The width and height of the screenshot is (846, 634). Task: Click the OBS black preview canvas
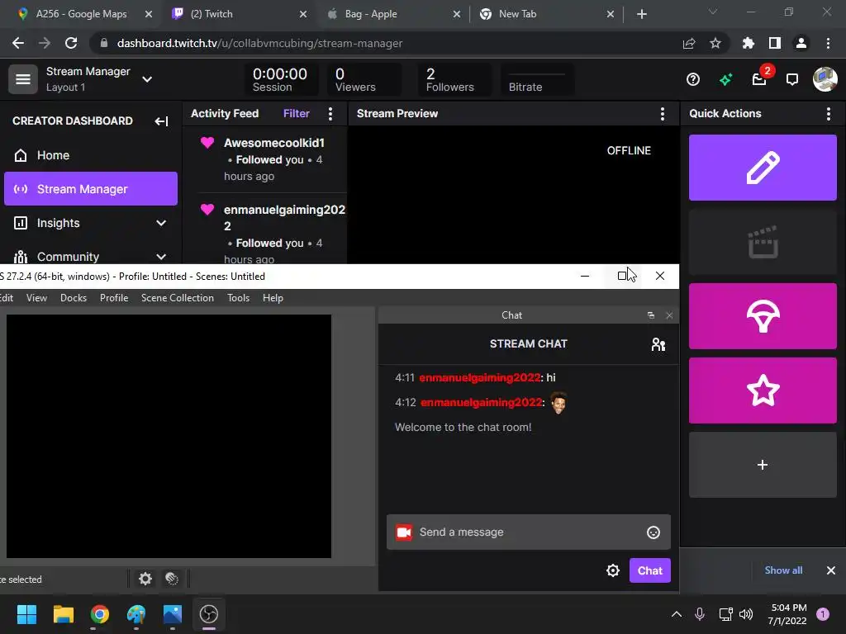(x=169, y=436)
